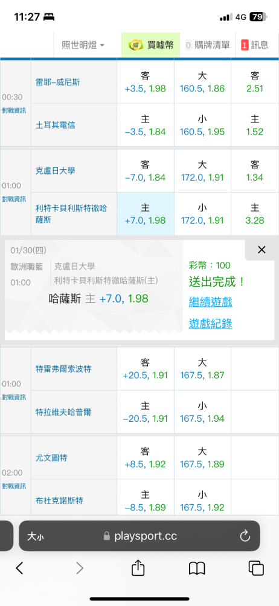Open the Safari tabs overview icon
This screenshot has width=279, height=606.
[256, 568]
